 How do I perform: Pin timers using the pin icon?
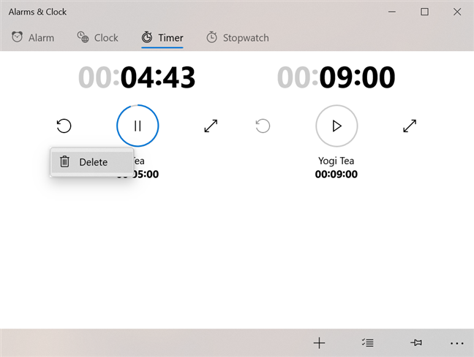coord(416,342)
